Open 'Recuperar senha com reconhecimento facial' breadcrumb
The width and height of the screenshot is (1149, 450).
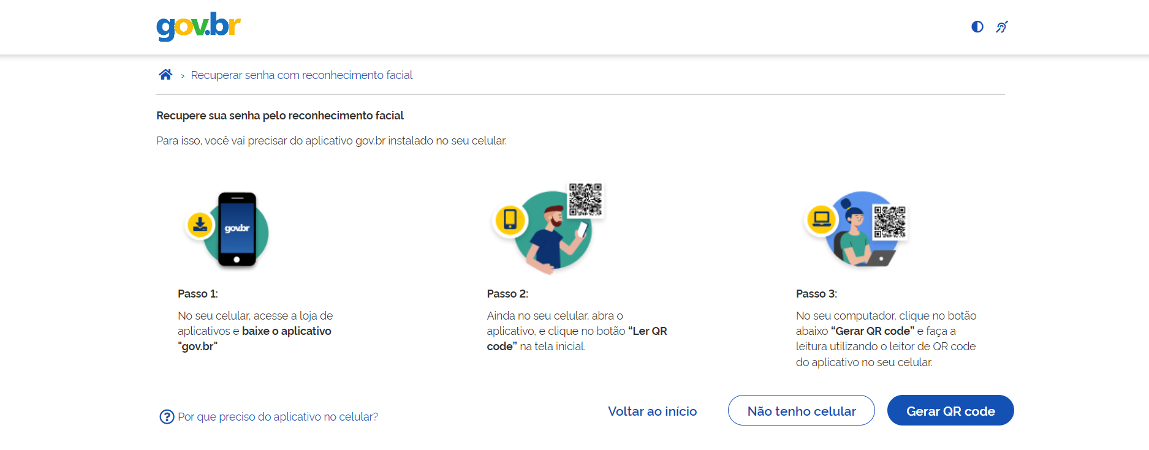[301, 75]
